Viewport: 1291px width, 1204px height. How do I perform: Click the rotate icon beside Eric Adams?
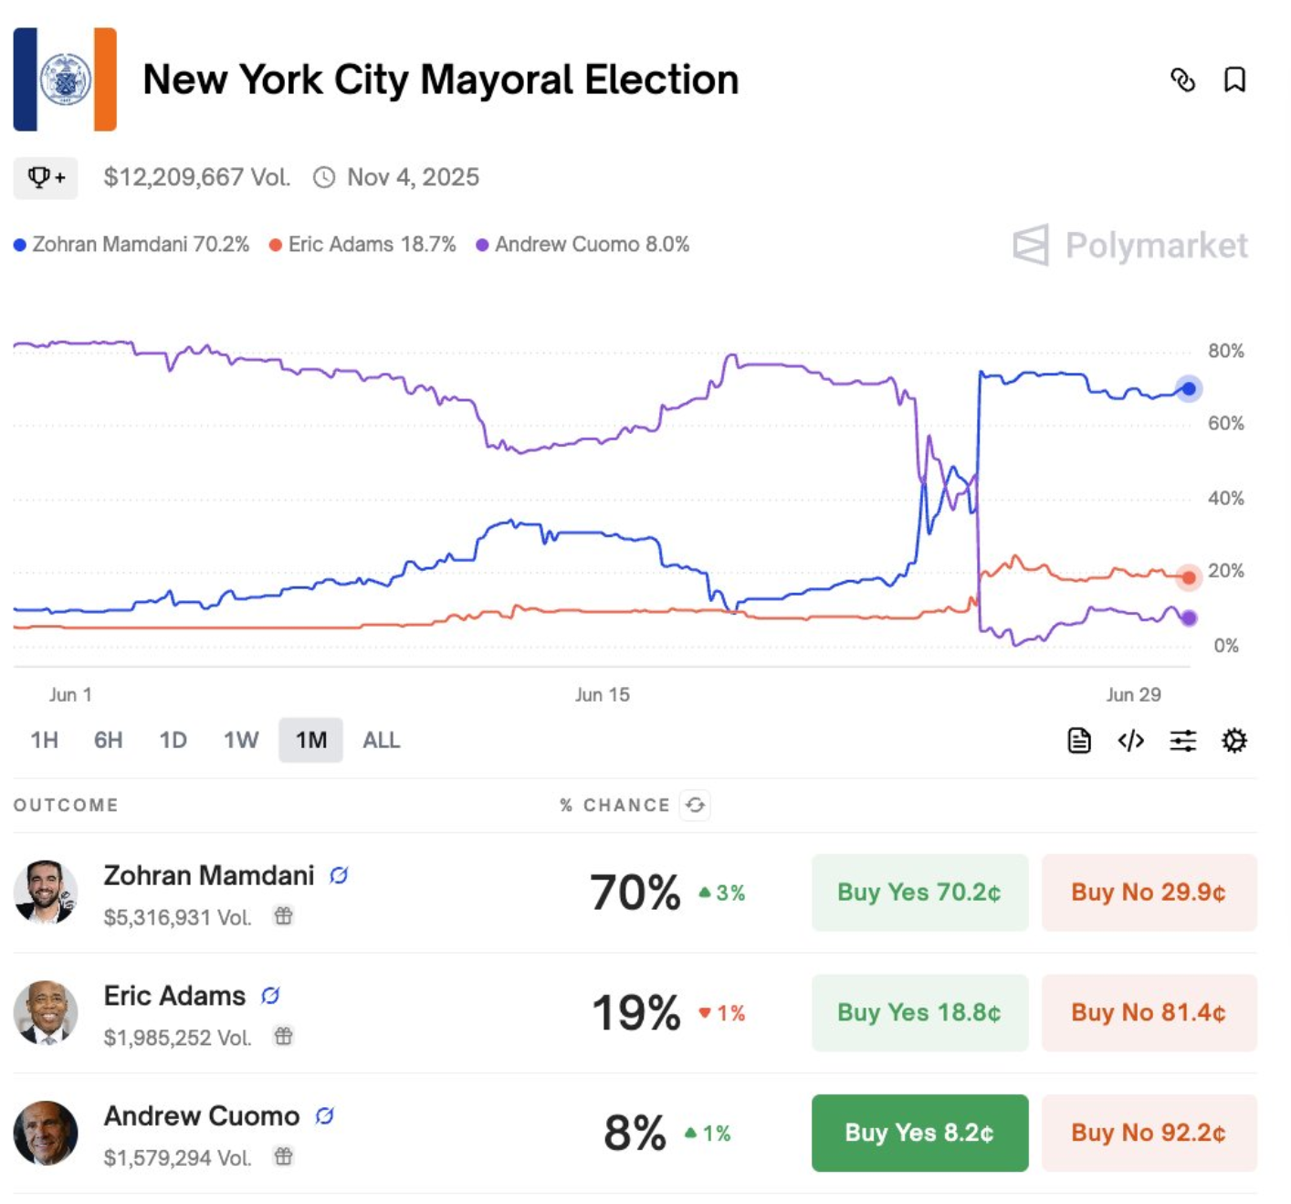270,996
